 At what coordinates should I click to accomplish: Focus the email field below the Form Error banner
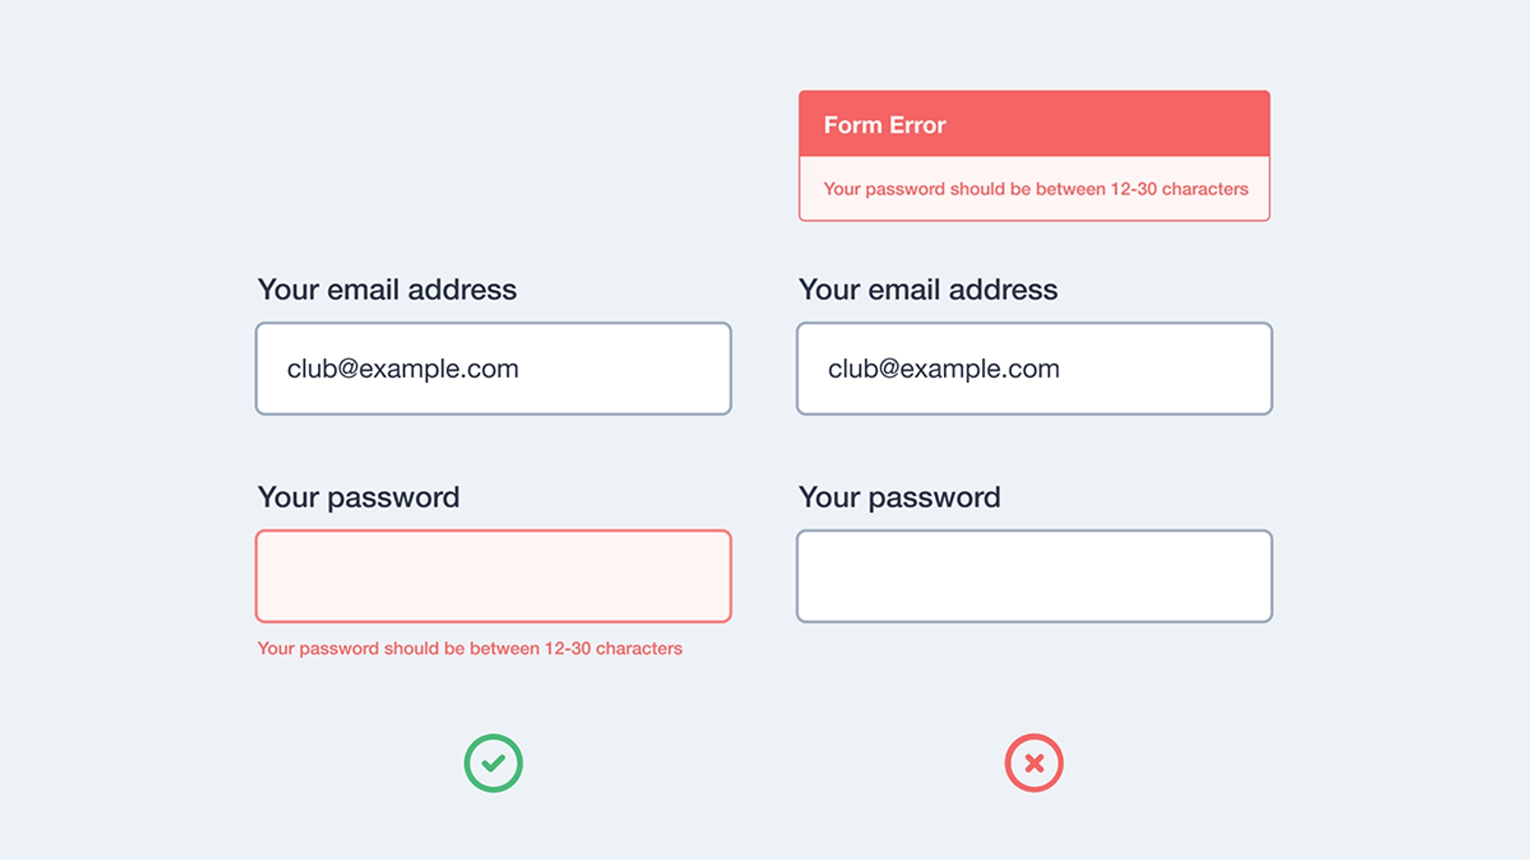1034,369
